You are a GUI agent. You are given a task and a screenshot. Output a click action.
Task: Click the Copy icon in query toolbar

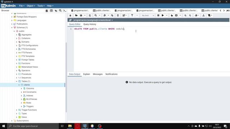tap(105, 15)
